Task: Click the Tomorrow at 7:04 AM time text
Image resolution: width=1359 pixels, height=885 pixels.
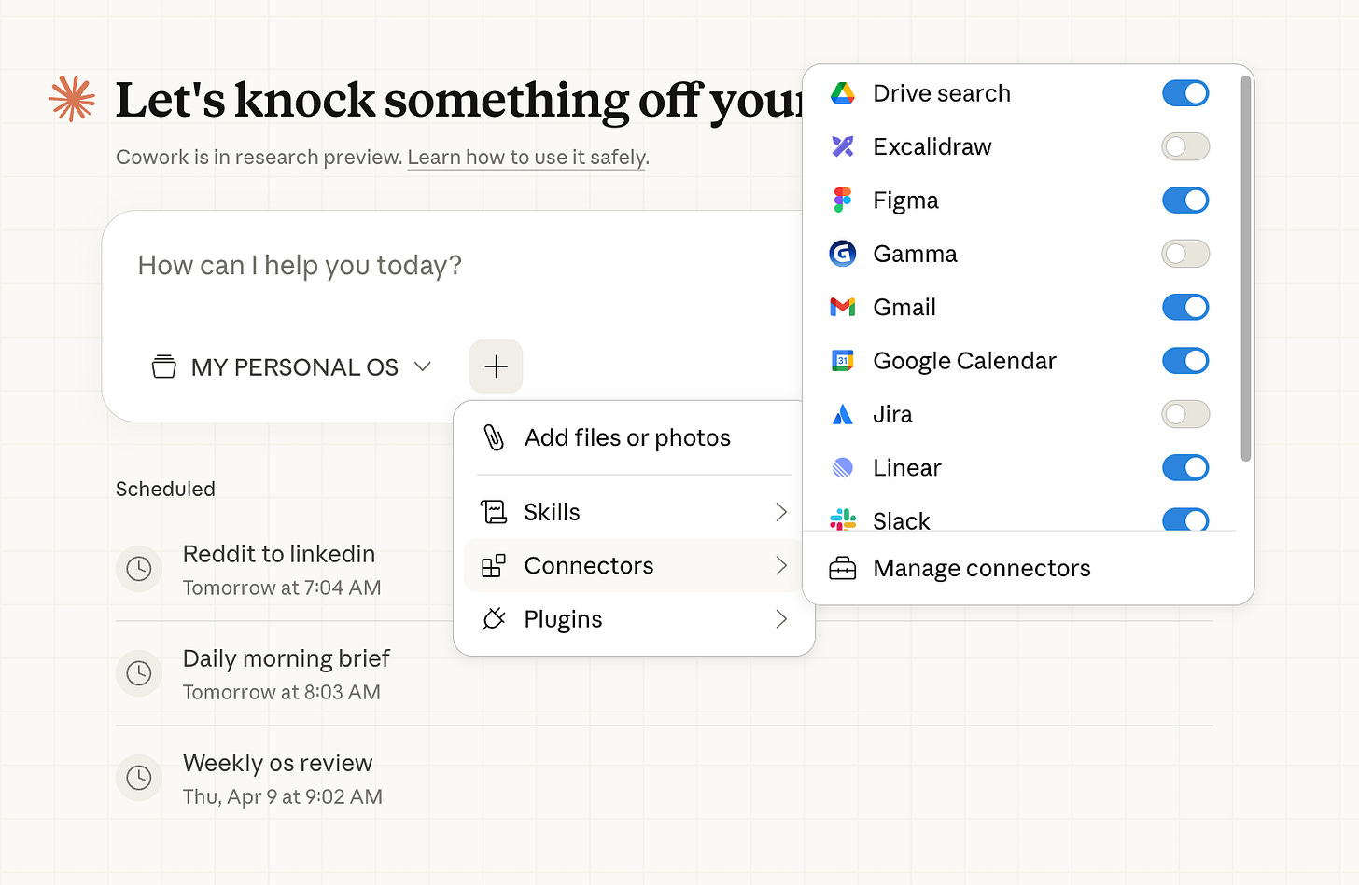Action: click(282, 588)
